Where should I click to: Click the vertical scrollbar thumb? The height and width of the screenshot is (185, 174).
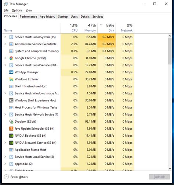point(170,51)
